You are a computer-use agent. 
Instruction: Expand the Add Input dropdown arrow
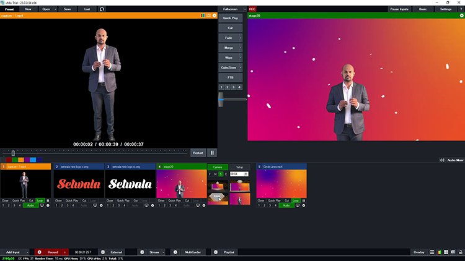[27, 252]
